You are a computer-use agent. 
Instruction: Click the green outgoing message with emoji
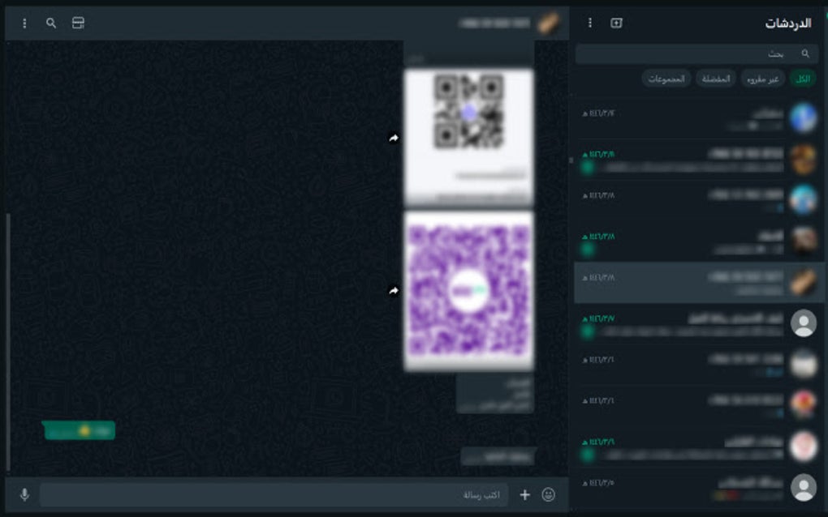pyautogui.click(x=80, y=430)
